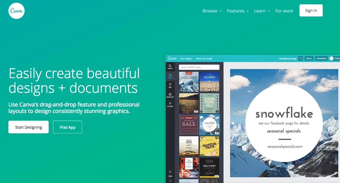Zoom out with the minus icon

(x=170, y=180)
